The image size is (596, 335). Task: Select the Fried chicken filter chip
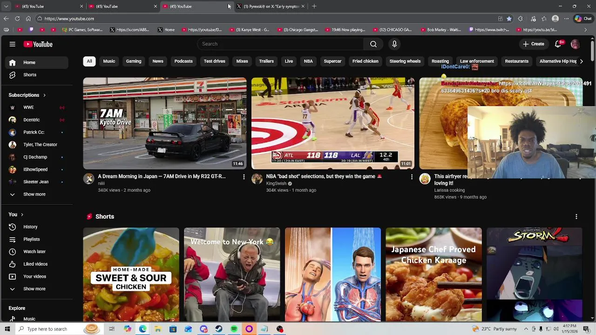point(366,61)
